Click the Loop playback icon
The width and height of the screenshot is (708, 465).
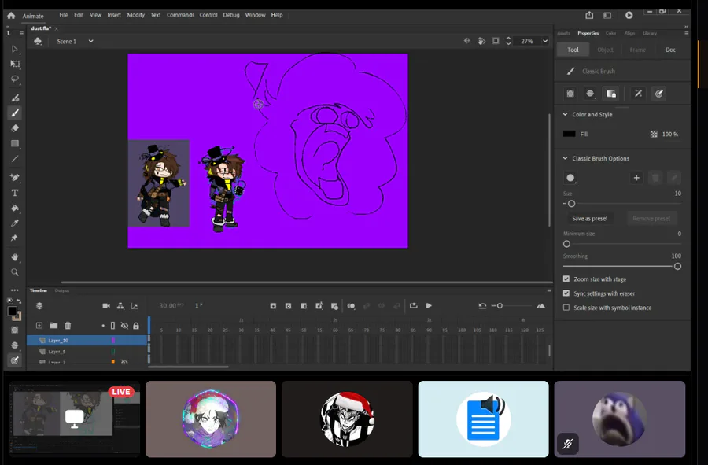[414, 305]
